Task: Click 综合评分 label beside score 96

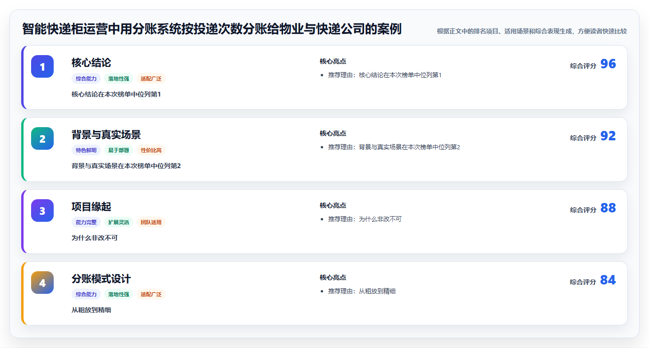Action: (583, 66)
